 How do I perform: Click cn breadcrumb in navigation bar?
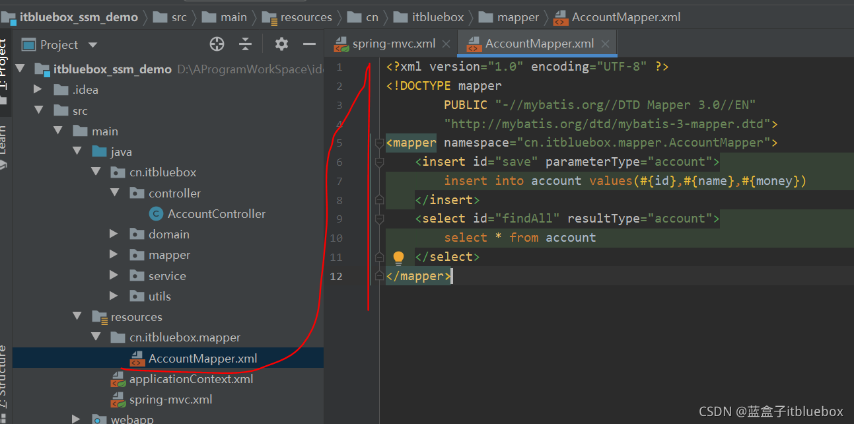point(364,17)
